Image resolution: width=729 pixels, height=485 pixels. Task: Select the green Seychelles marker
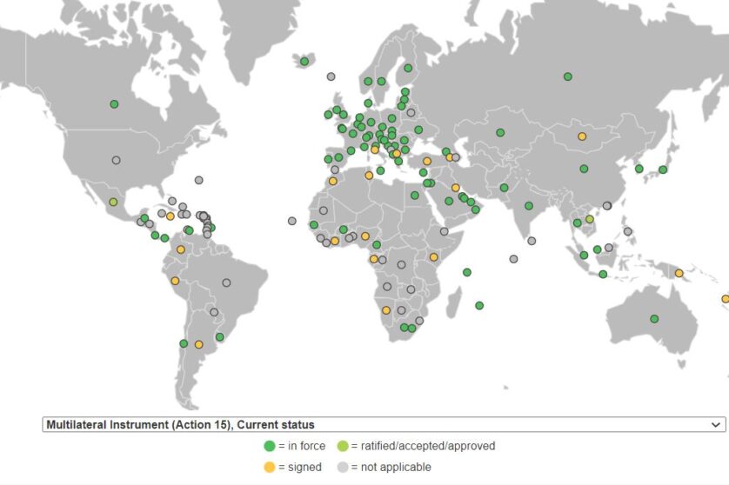click(x=467, y=272)
